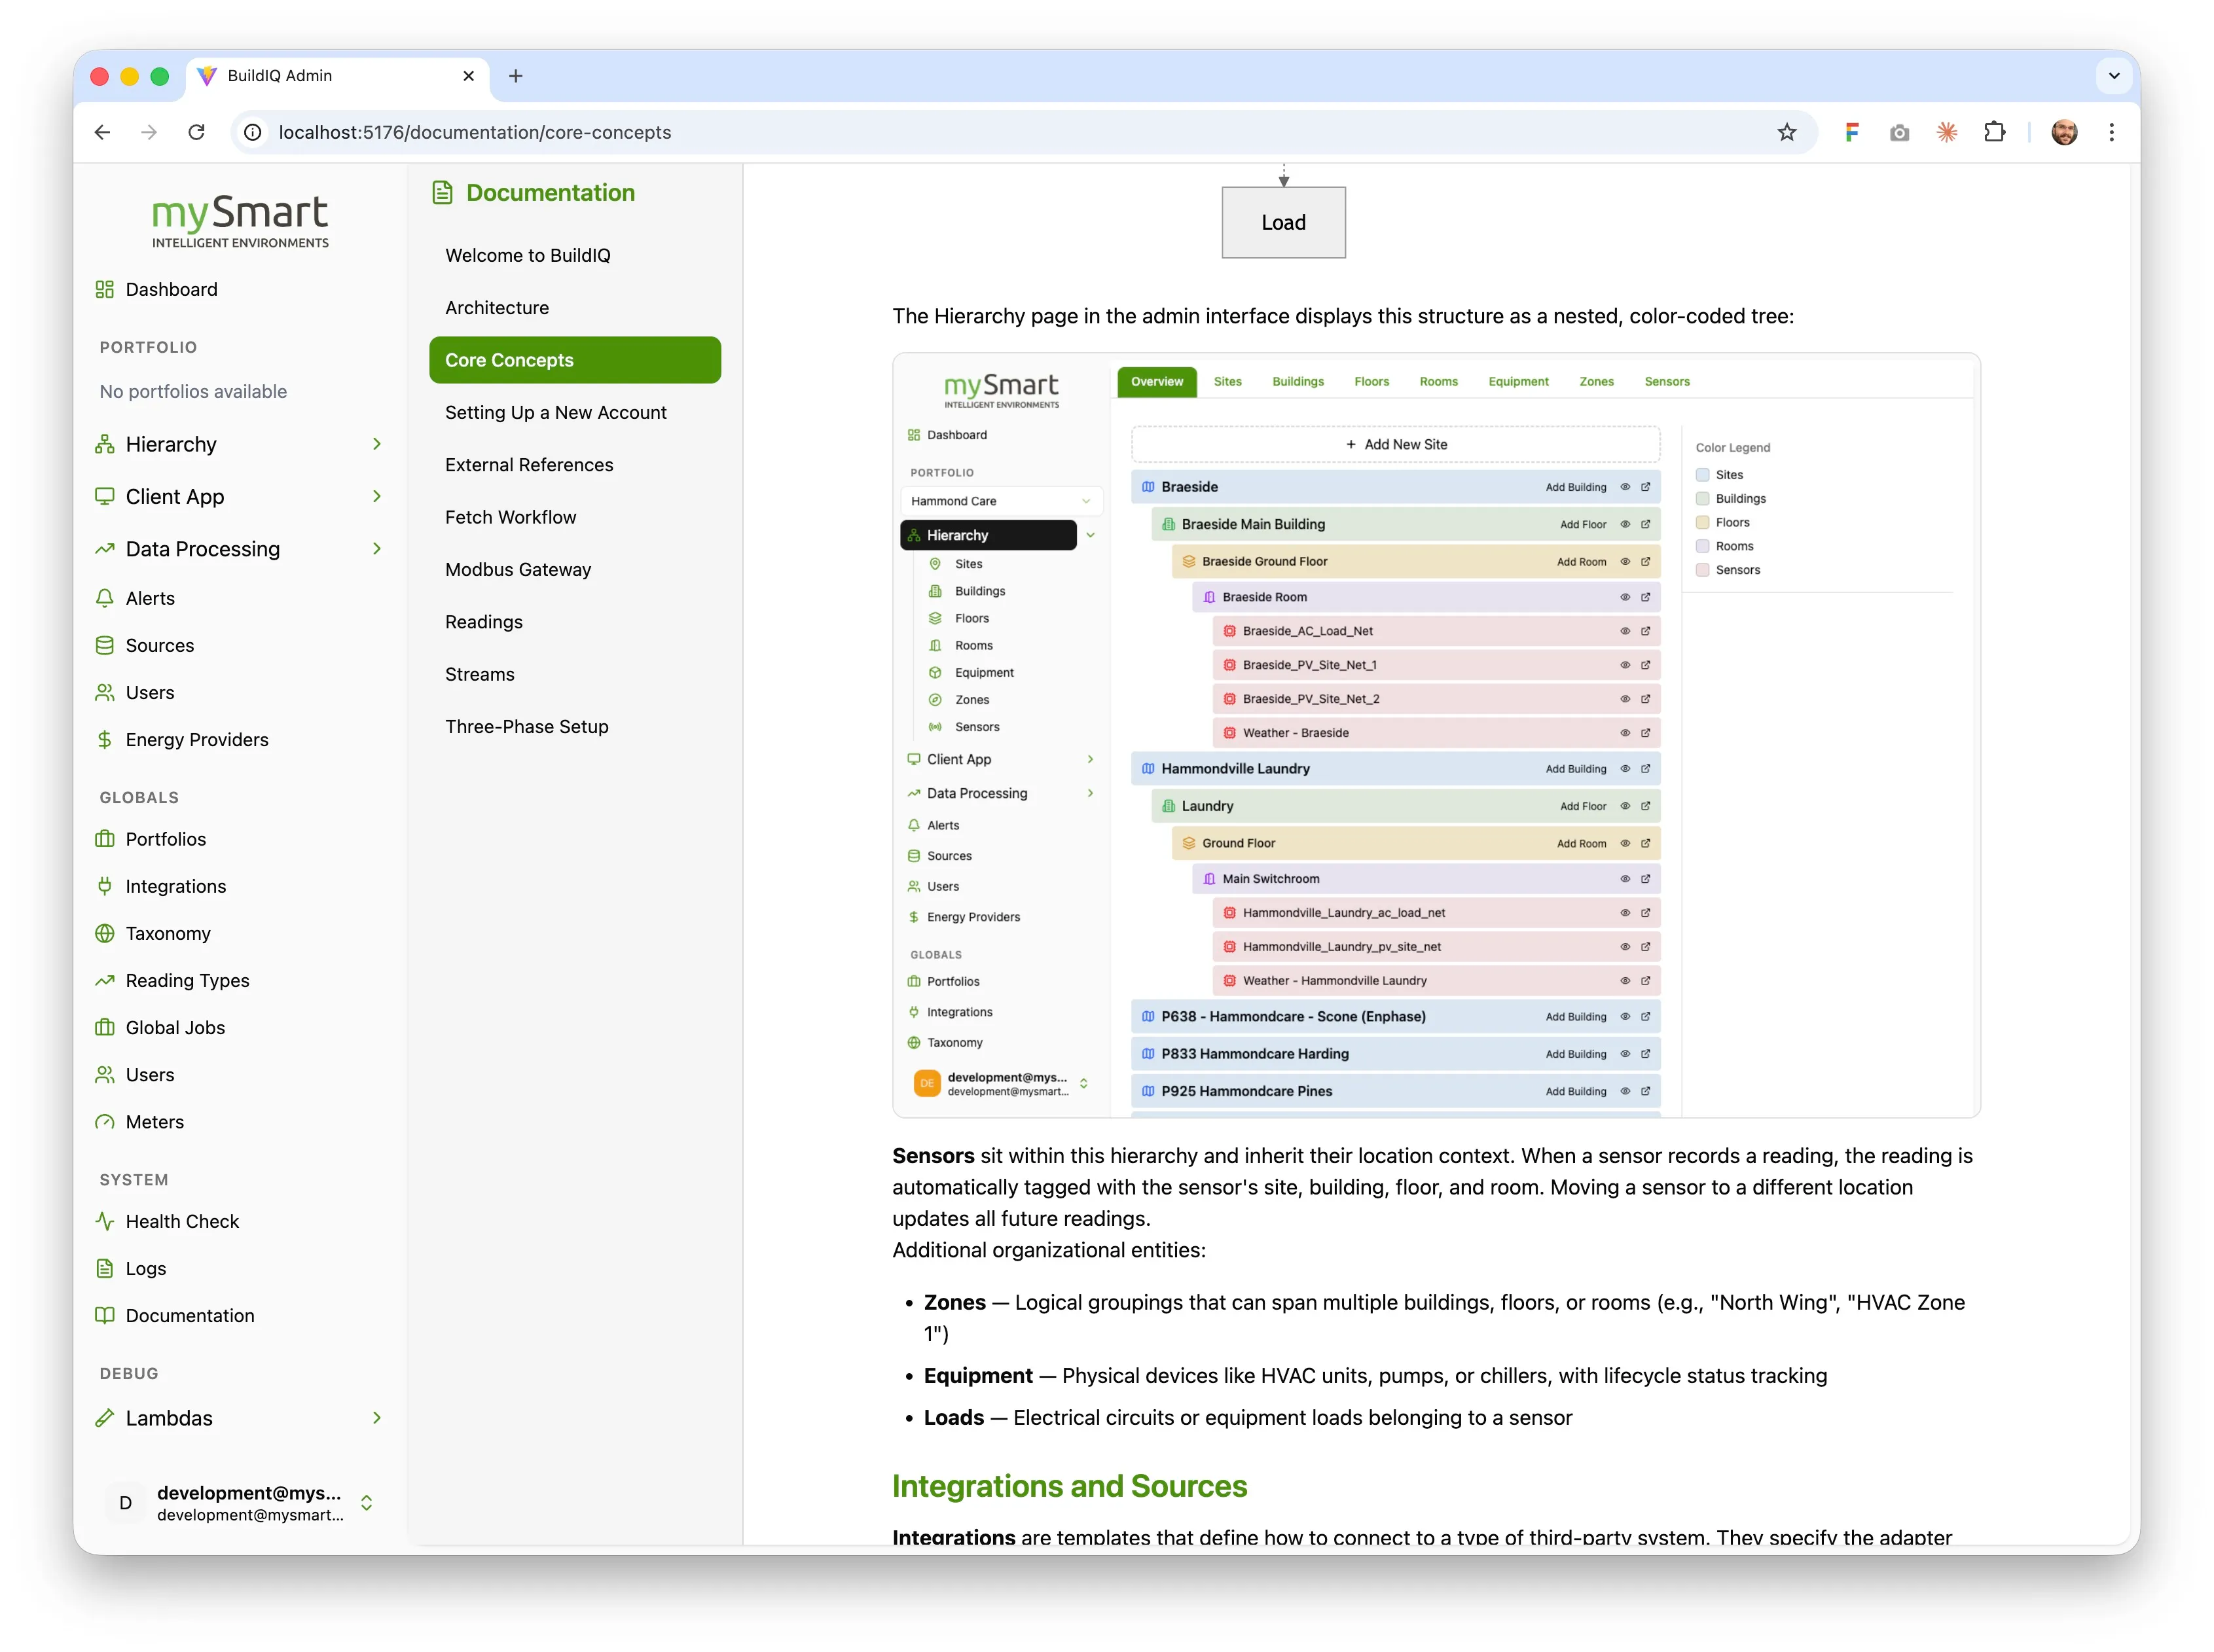Switch to the Overview tab in the hierarchy view
Image resolution: width=2214 pixels, height=1652 pixels.
click(x=1156, y=382)
